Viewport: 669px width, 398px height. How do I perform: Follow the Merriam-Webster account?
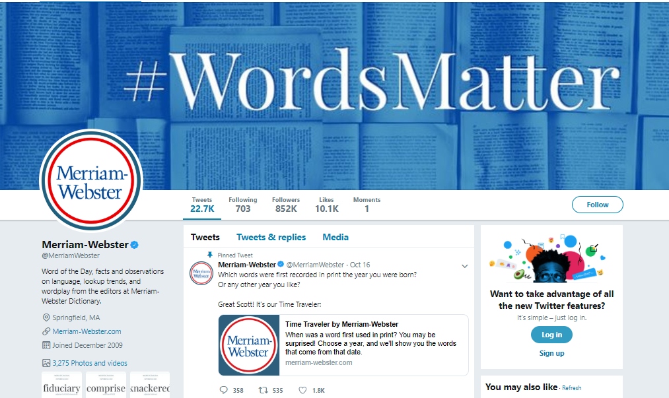click(x=597, y=205)
